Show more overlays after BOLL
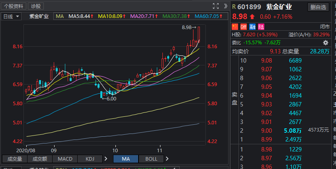Image resolution: width=336 pixels, height=169 pixels. click(167, 159)
